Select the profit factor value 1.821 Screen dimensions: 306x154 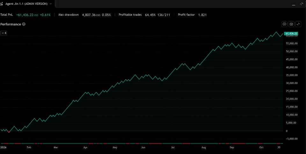tap(202, 15)
